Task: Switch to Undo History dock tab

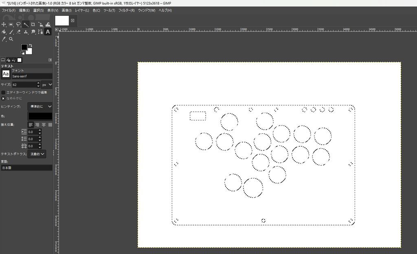Action: click(13, 60)
